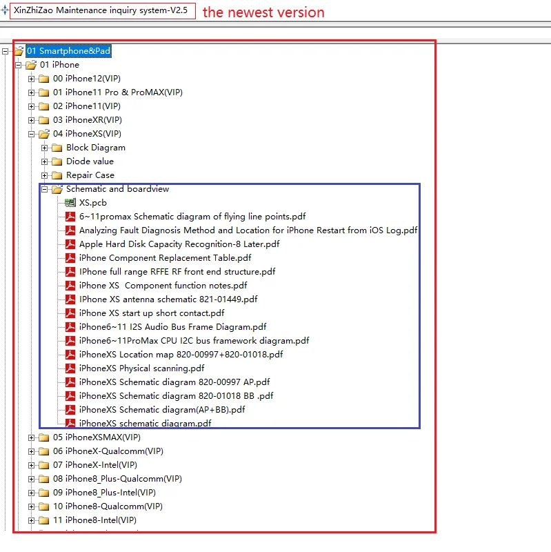551x552 pixels.
Task: Click the PDF icon of iPhone XS Component function notes
Action: (x=70, y=285)
